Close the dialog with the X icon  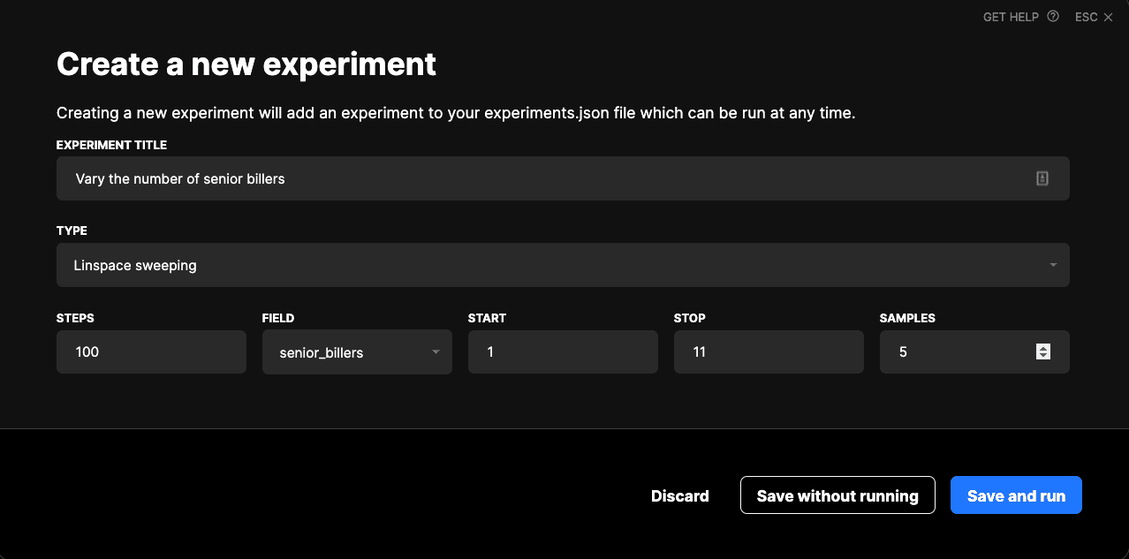[x=1108, y=17]
